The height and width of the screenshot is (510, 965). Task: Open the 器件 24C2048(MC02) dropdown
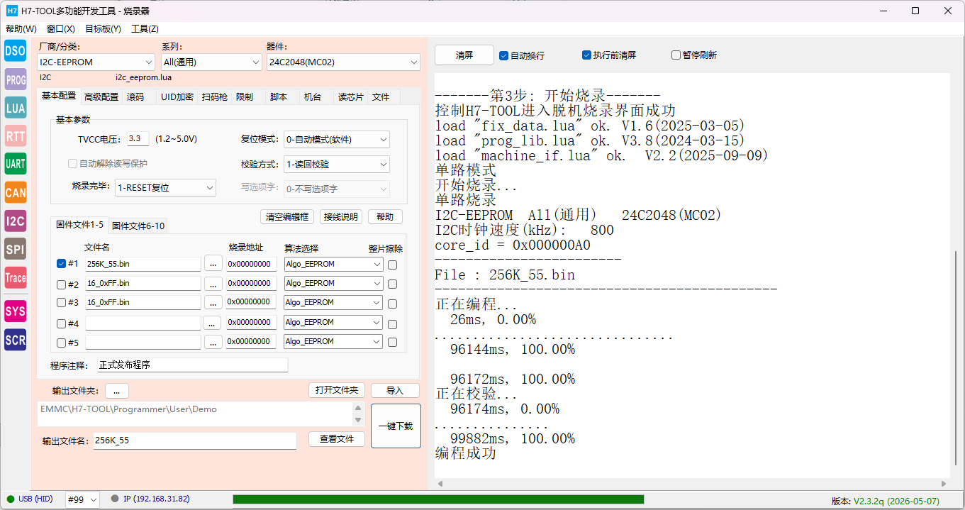343,62
